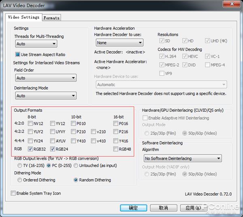Click the 取消 (Cancel) button
Viewport: 243px width, 217px height.
[x=164, y=208]
